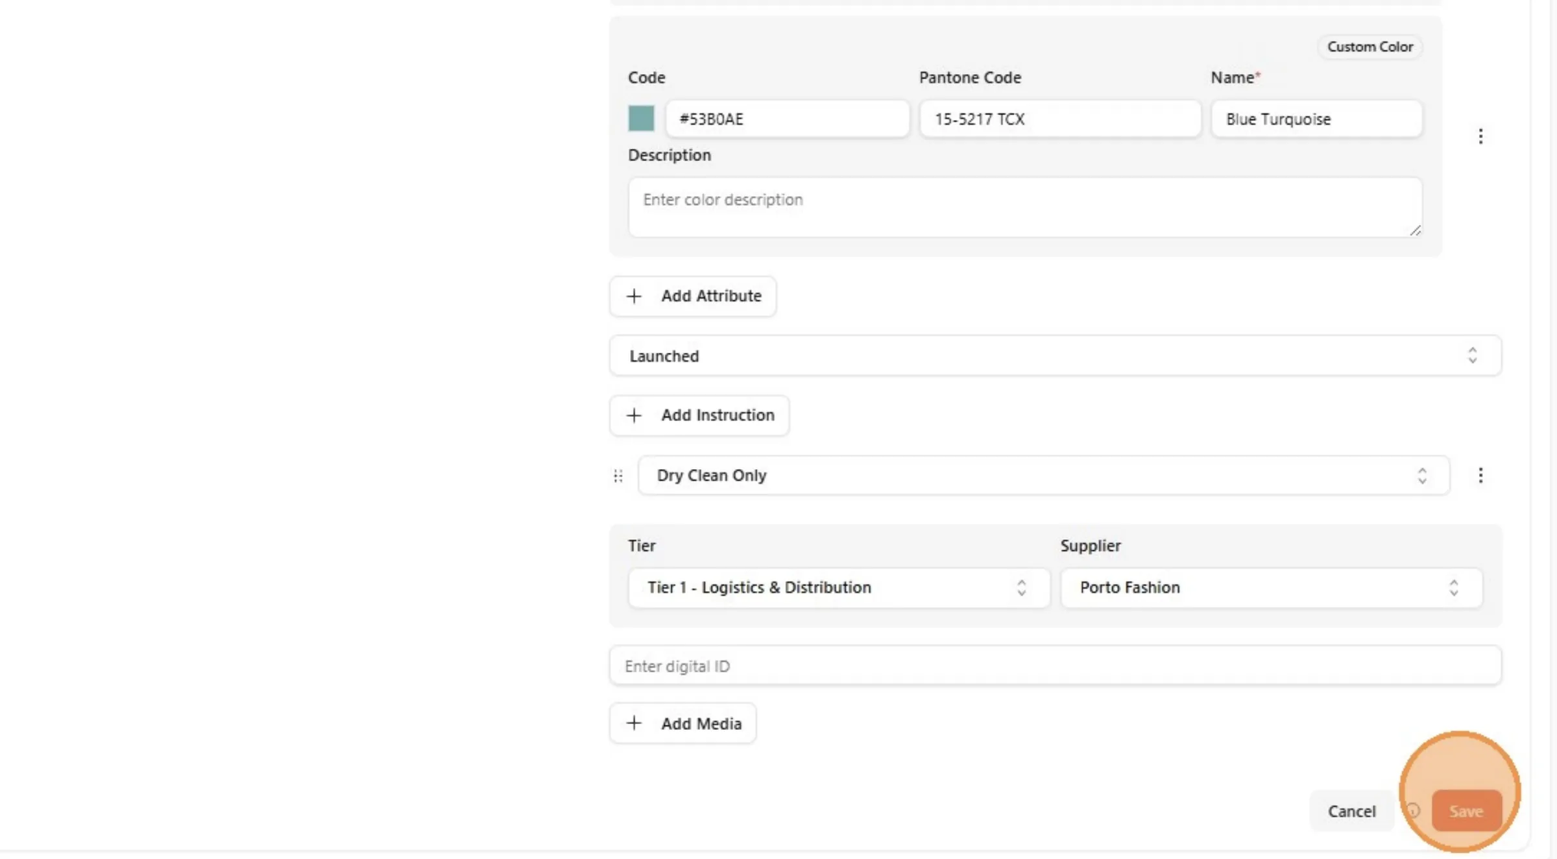
Task: Click the info icon next to Save
Action: (1413, 810)
